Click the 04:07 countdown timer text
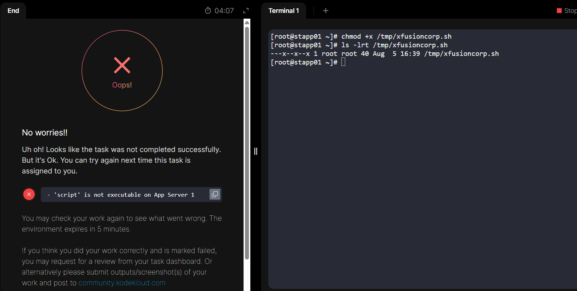This screenshot has height=291, width=577. [224, 11]
